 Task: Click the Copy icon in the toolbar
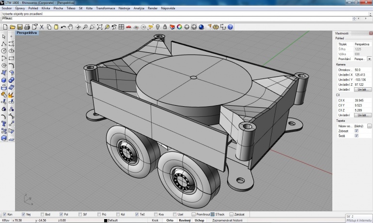point(49,27)
